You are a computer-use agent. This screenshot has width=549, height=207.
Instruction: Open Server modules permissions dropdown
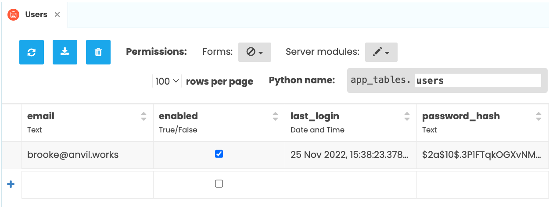click(381, 52)
